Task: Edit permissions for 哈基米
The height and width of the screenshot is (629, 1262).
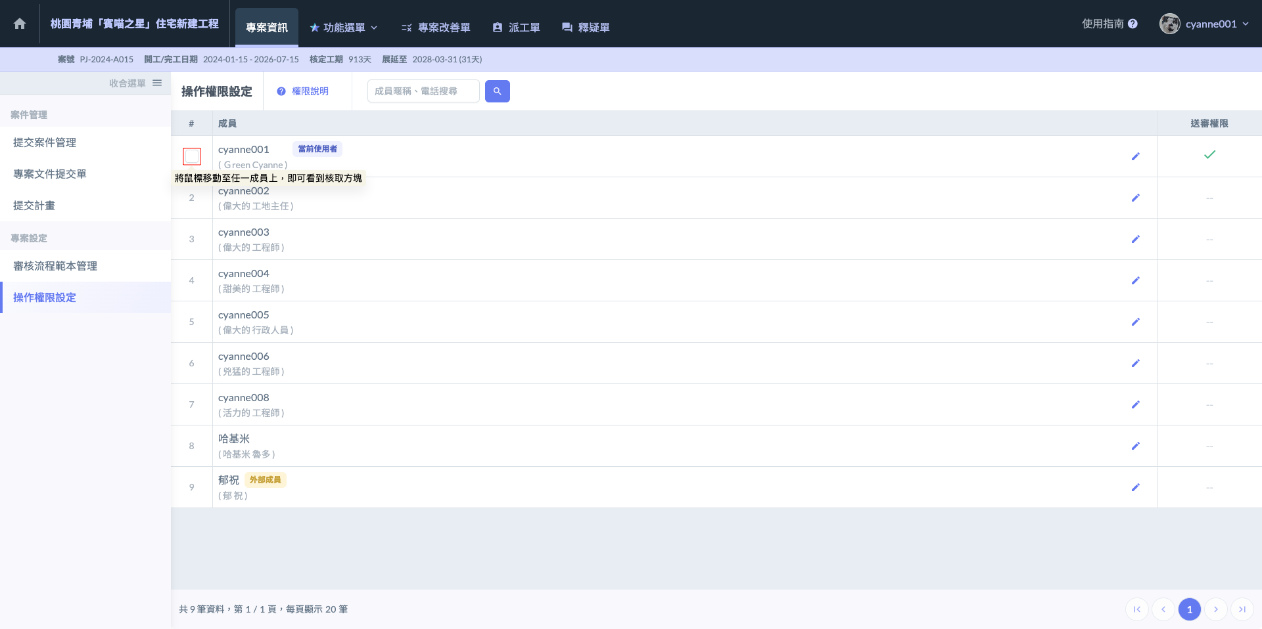Action: coord(1135,446)
